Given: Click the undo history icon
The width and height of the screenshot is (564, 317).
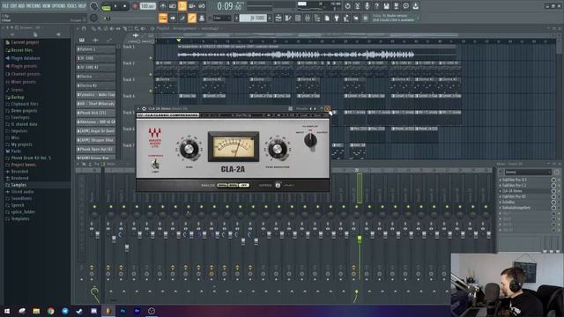Looking at the screenshot, I should coord(347,6).
